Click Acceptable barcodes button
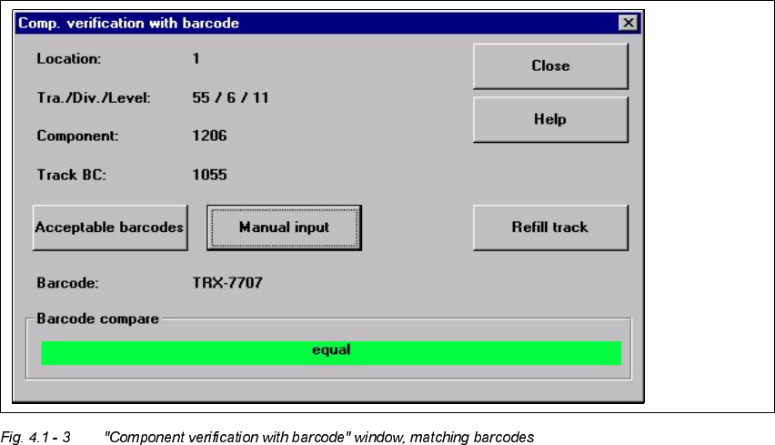 pos(110,228)
